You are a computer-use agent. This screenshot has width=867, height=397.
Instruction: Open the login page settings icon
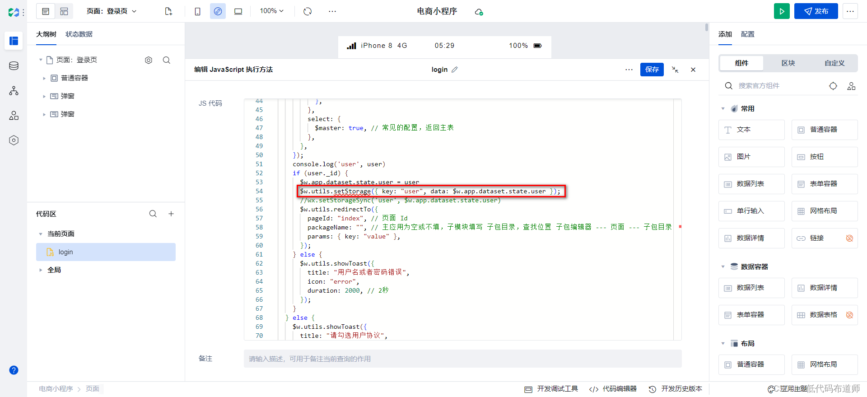pos(149,60)
